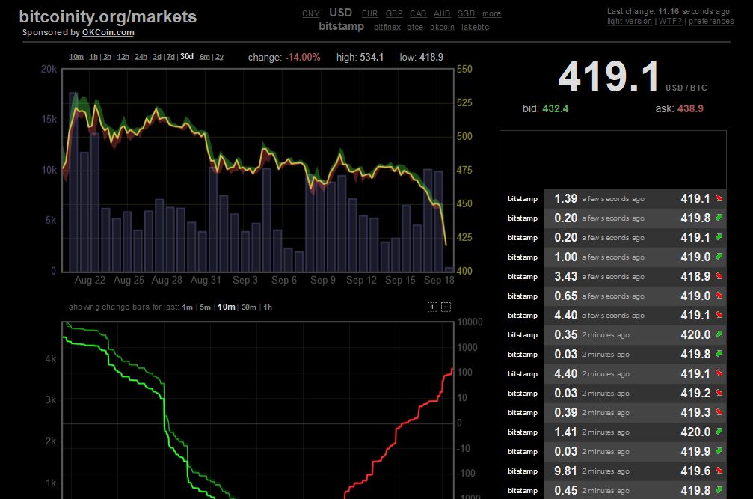
Task: Select the 3h chart timespan
Action: pos(107,57)
